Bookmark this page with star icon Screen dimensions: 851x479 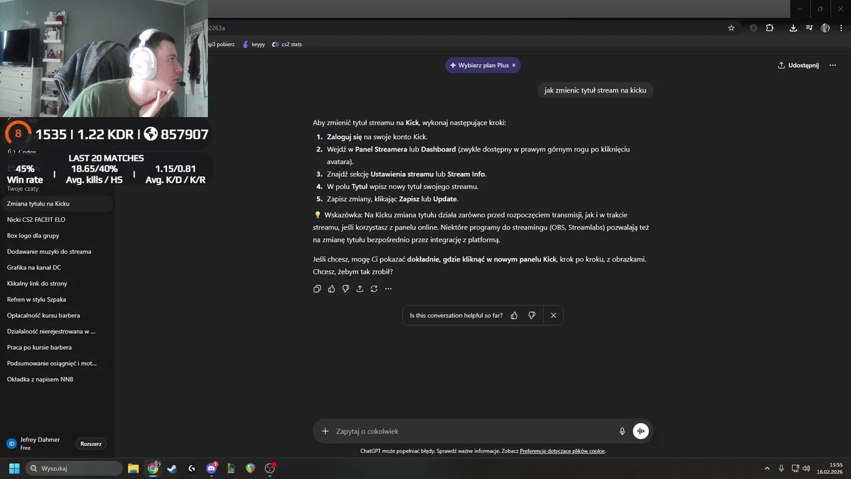point(731,28)
